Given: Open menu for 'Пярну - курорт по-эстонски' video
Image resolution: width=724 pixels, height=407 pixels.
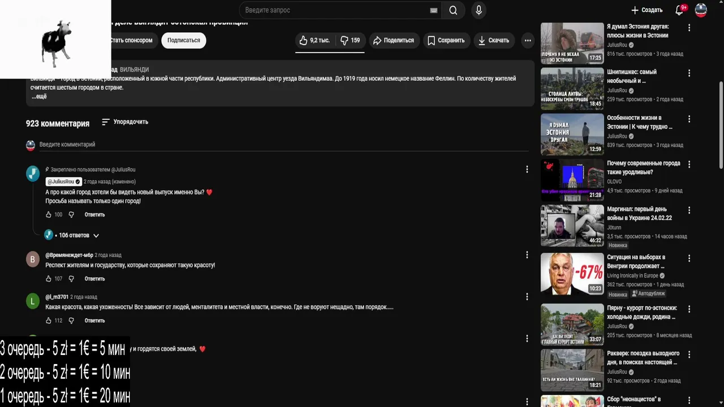Looking at the screenshot, I should click(689, 309).
